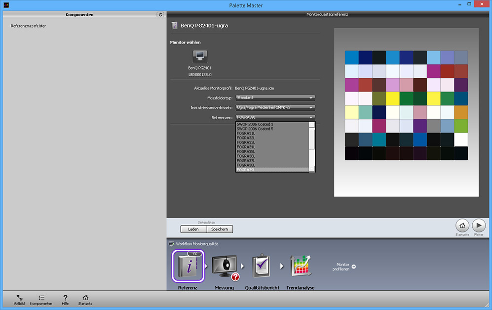Click the Speichern button
The width and height of the screenshot is (492, 310).
(220, 229)
